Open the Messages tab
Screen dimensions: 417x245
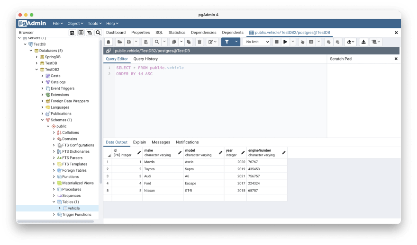[161, 142]
